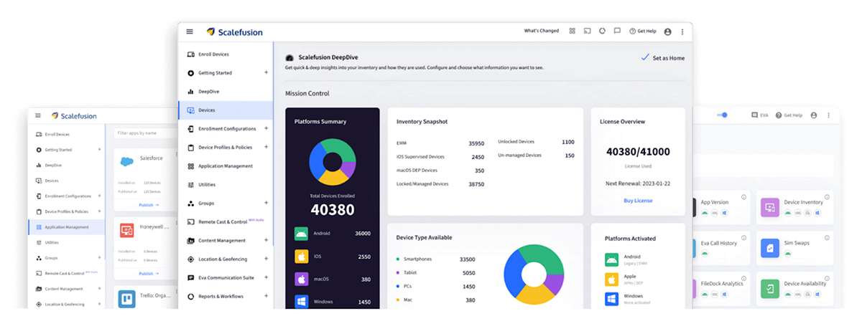Screen dimensions: 862x316
Task: Open the hamburger menu in the left window
Action: coord(38,115)
